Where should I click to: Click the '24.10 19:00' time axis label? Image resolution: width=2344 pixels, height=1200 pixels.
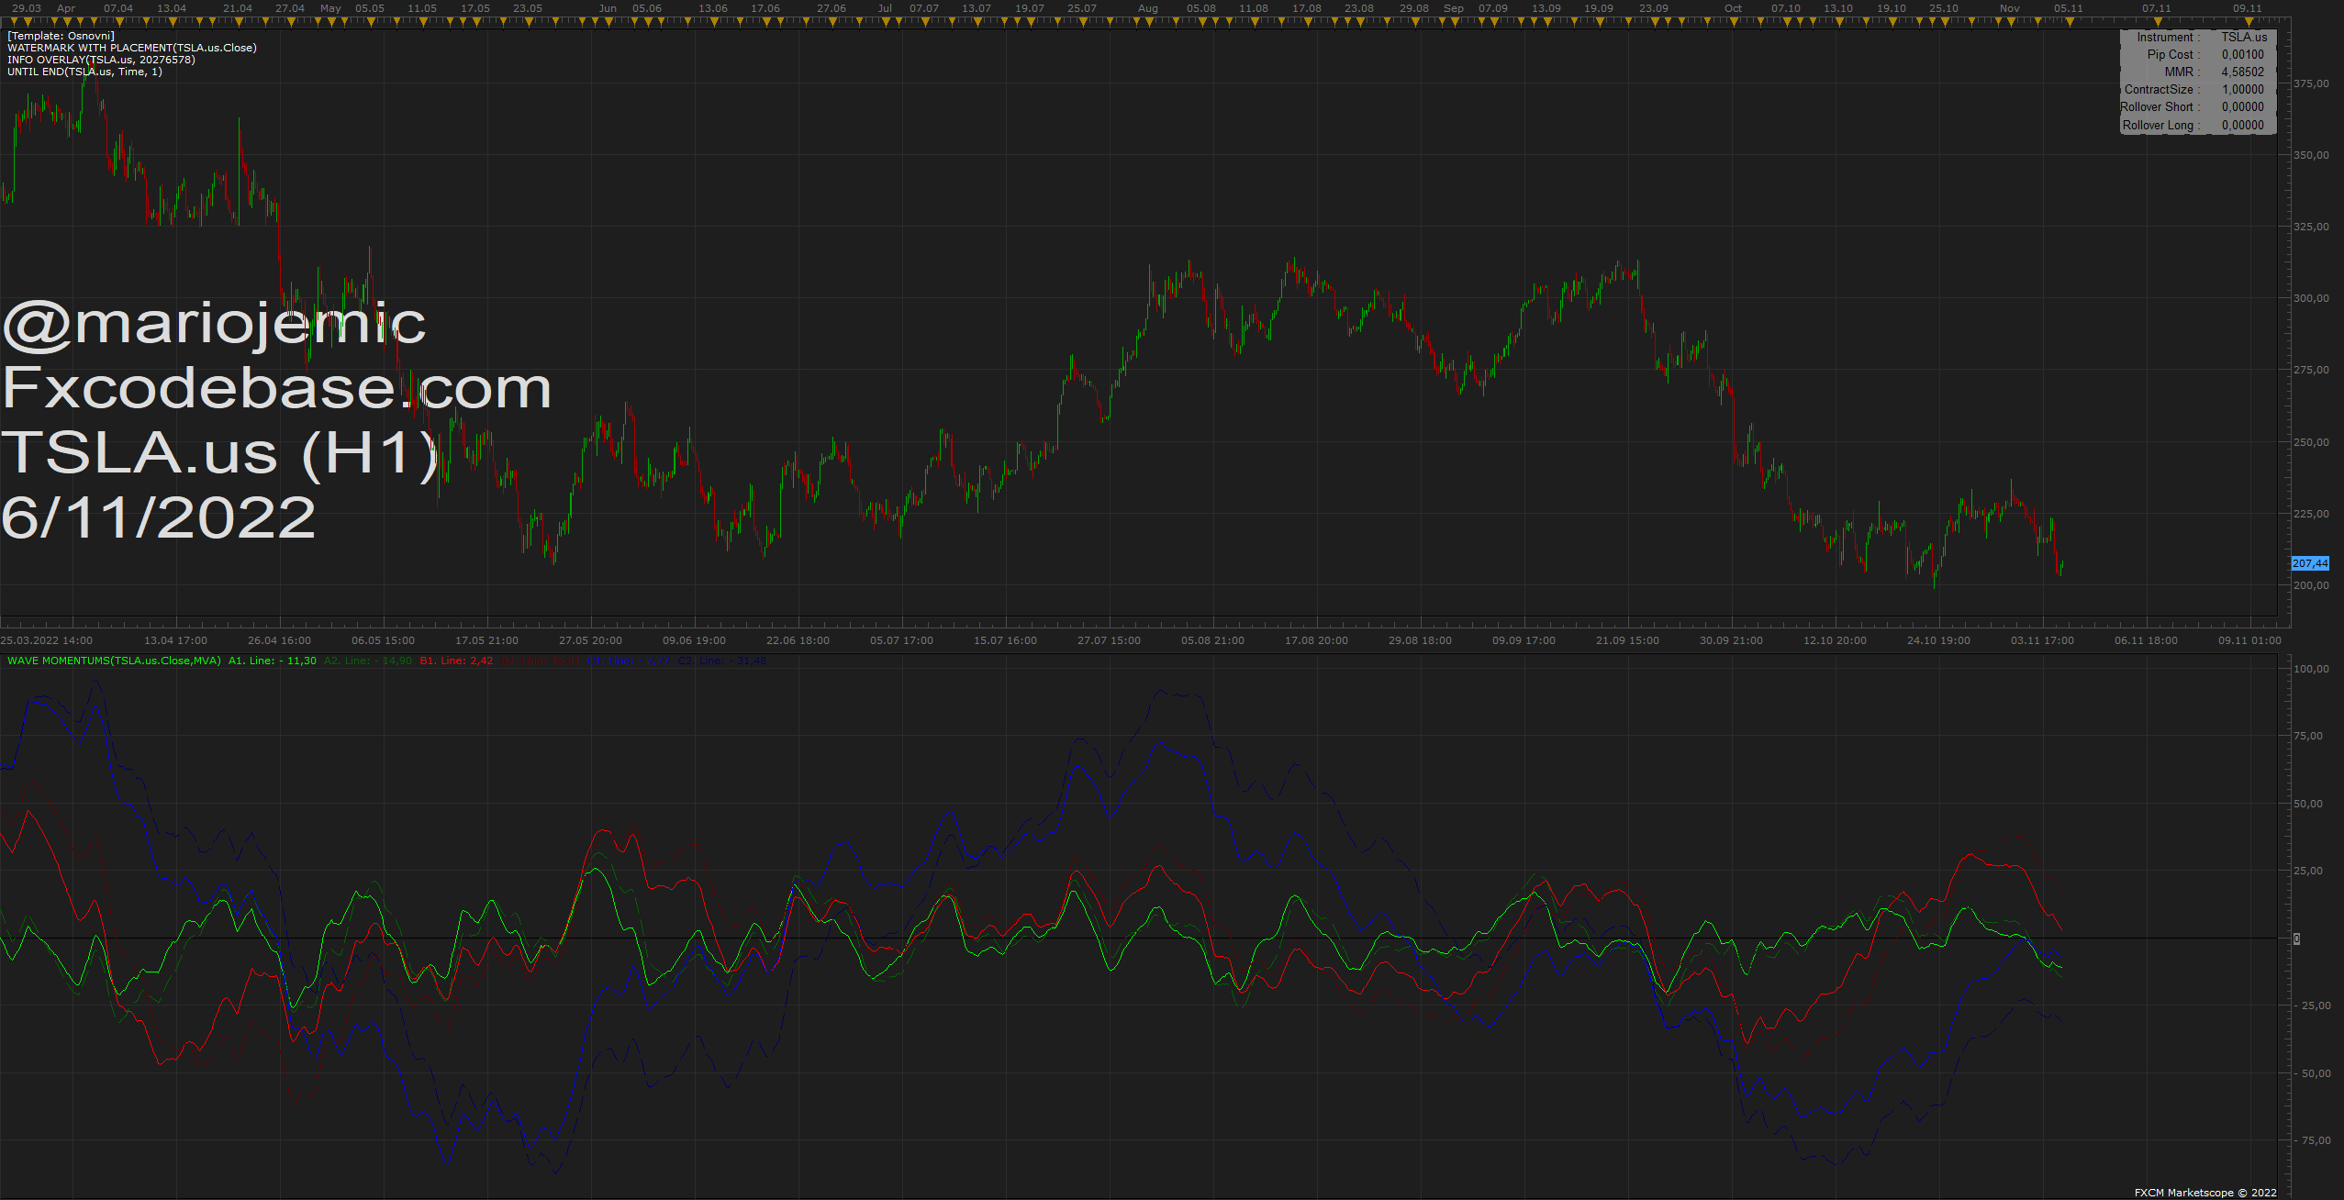click(x=1938, y=640)
